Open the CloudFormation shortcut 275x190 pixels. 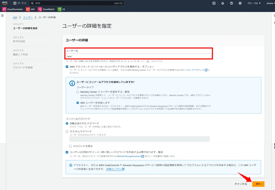(x=13, y=9)
